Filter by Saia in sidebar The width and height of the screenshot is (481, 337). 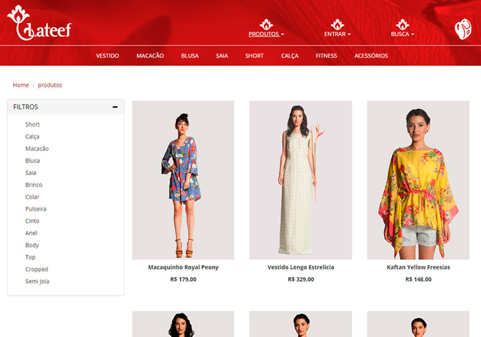[30, 173]
